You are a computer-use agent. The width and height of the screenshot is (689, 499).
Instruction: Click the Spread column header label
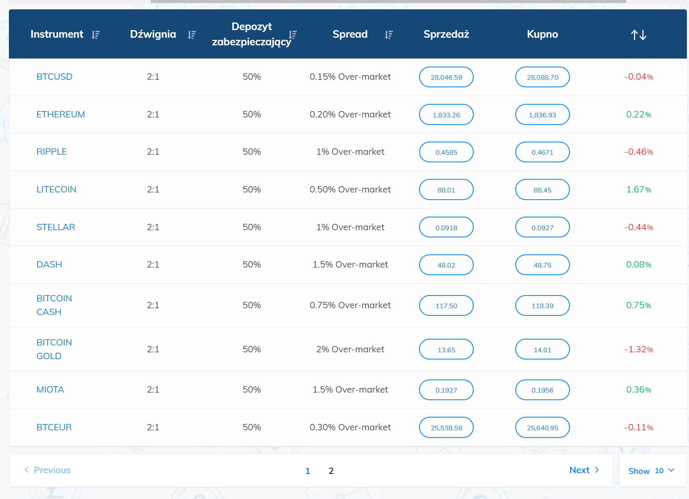tap(350, 34)
